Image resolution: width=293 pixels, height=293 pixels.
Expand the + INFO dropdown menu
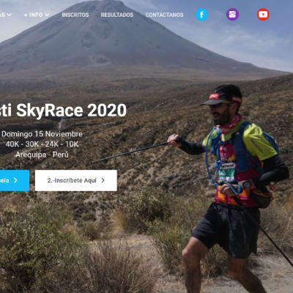(x=37, y=15)
